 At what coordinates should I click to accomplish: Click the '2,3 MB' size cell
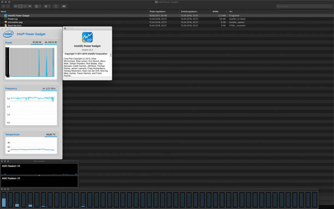(x=222, y=16)
